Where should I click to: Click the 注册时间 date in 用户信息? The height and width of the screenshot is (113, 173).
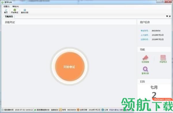point(157,39)
